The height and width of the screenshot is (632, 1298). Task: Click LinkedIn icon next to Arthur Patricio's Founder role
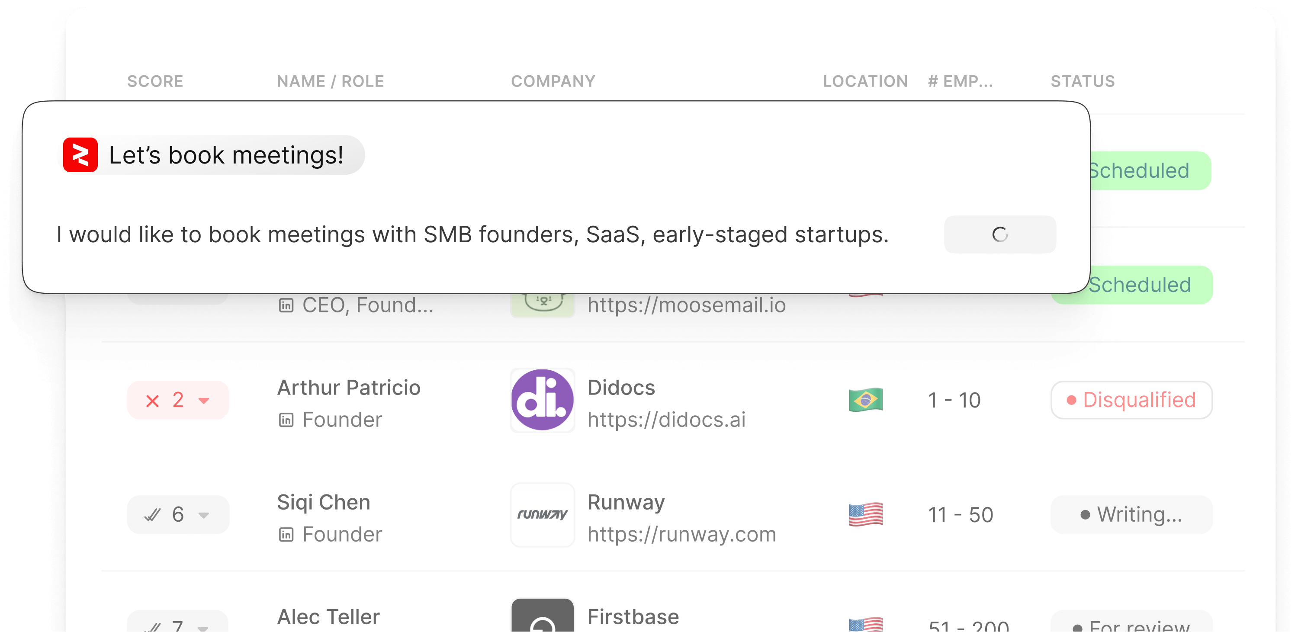pyautogui.click(x=286, y=420)
